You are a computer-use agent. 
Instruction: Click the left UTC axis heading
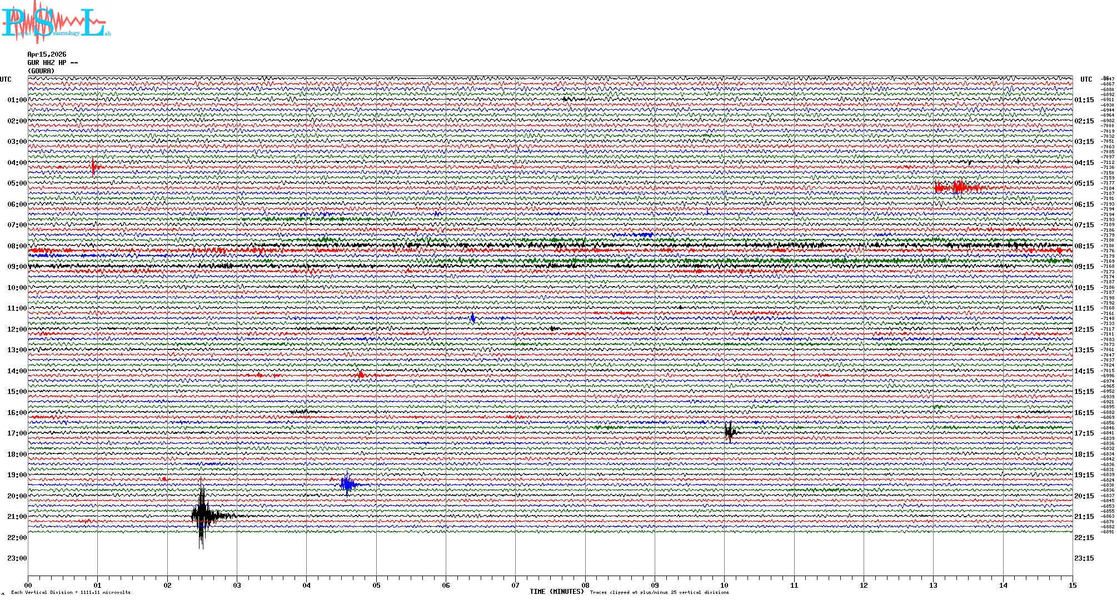pos(6,79)
